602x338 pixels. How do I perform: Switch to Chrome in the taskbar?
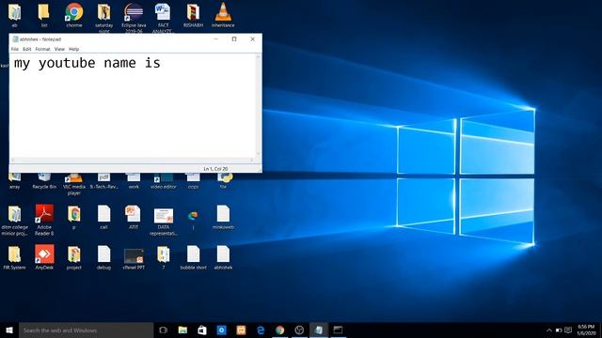tap(280, 330)
